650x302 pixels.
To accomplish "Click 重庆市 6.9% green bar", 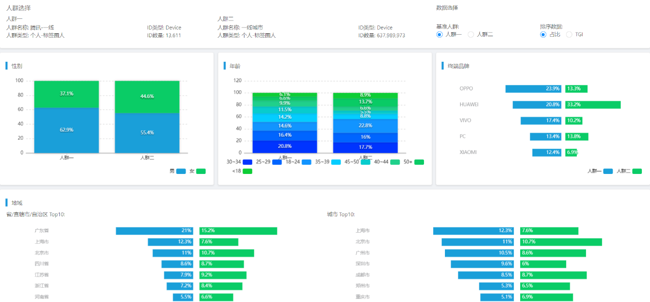I will 547,297.
